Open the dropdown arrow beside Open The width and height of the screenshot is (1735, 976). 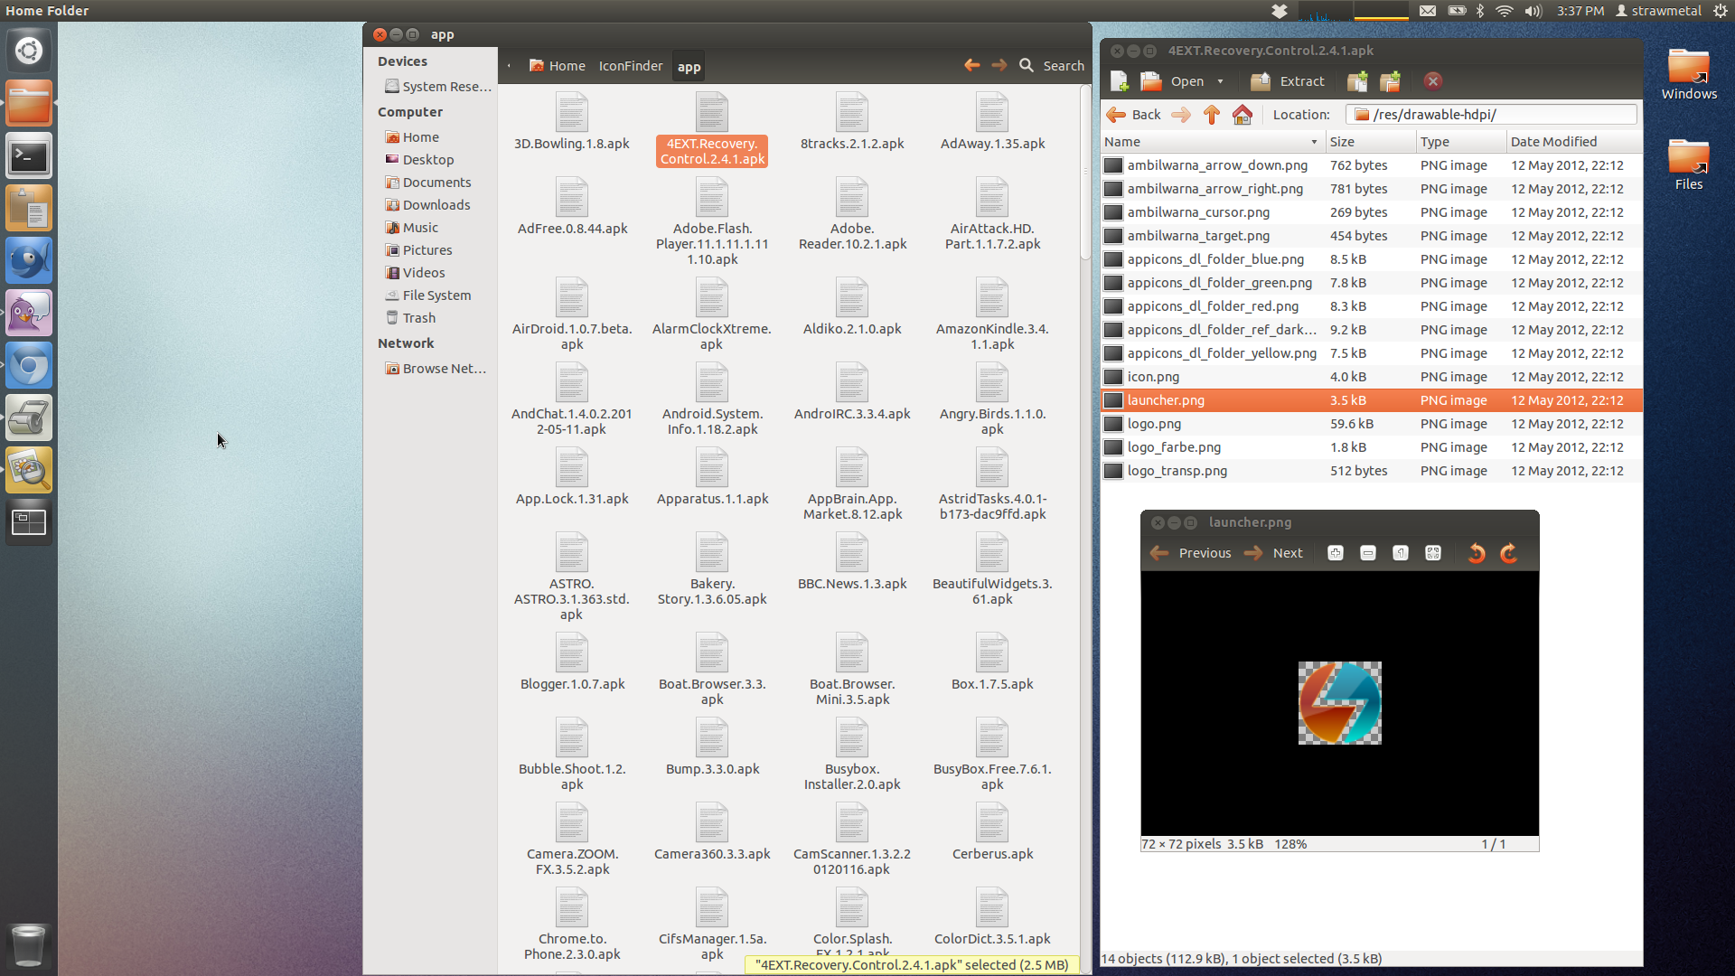[x=1220, y=81]
